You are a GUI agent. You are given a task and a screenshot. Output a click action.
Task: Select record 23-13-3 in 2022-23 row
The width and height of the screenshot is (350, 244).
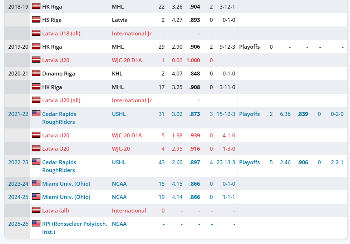coord(226,162)
